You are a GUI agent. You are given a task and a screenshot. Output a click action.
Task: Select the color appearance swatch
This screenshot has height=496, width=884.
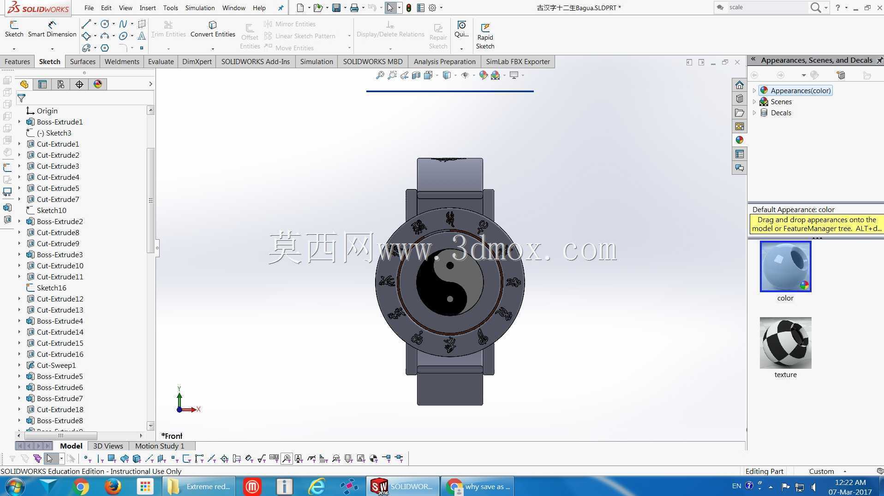(x=785, y=266)
